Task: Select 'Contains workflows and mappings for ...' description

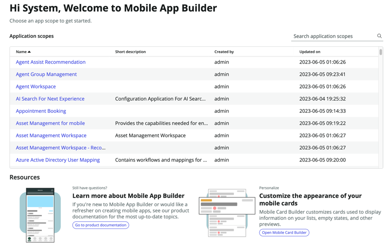Action: [x=161, y=160]
